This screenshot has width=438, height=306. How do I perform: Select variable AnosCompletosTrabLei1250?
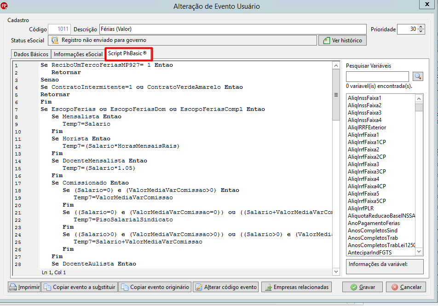pyautogui.click(x=381, y=245)
